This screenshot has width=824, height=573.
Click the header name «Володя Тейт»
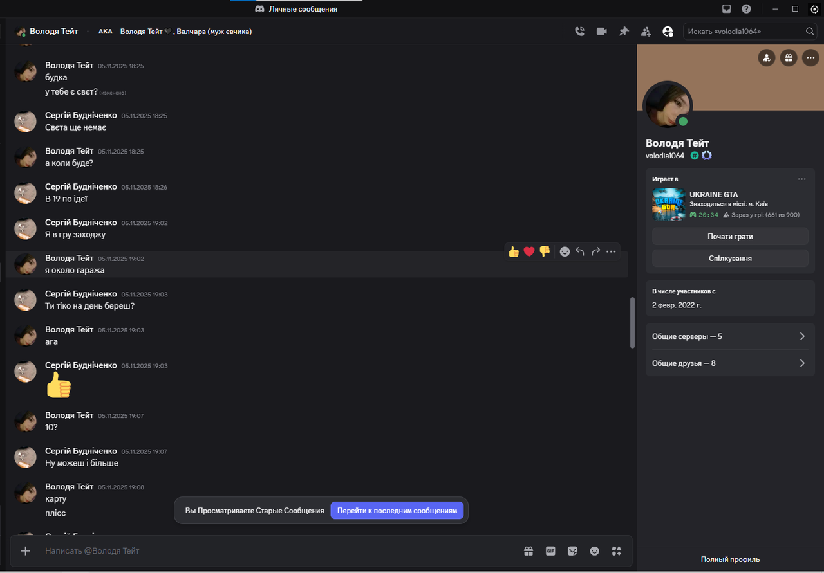coord(54,31)
